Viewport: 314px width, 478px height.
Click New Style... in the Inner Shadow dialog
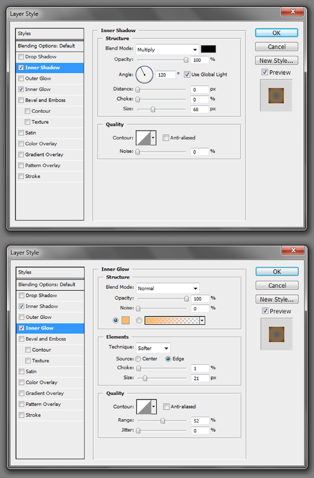(276, 61)
